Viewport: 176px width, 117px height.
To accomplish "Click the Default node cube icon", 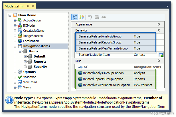I will [30, 56].
